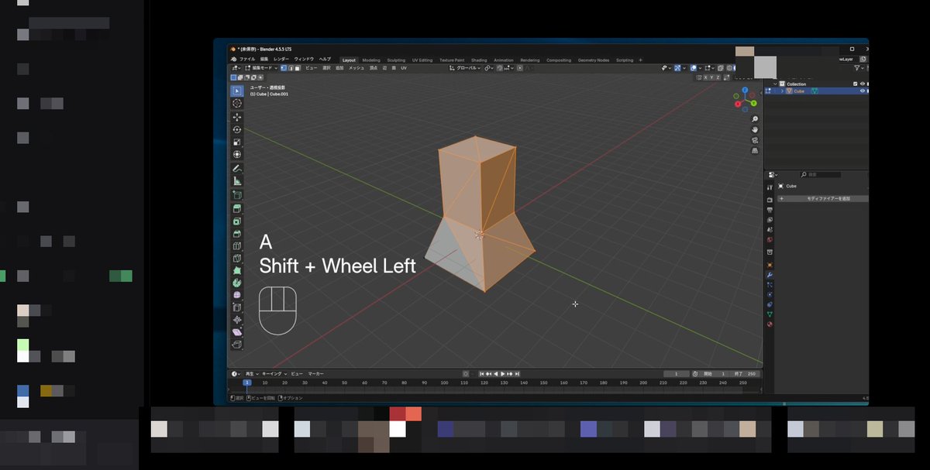Add new workspace with plus tab

[x=640, y=60]
